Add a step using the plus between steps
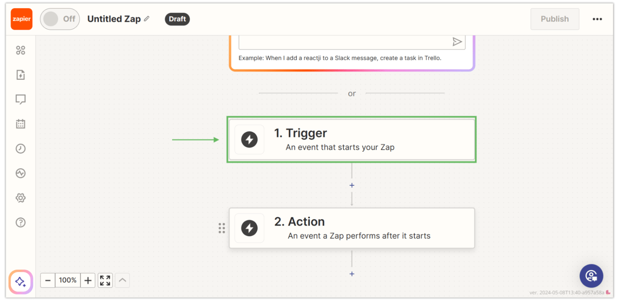The image size is (619, 301). [x=352, y=185]
